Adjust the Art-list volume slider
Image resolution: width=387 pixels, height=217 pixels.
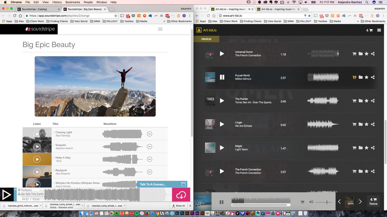click(323, 202)
